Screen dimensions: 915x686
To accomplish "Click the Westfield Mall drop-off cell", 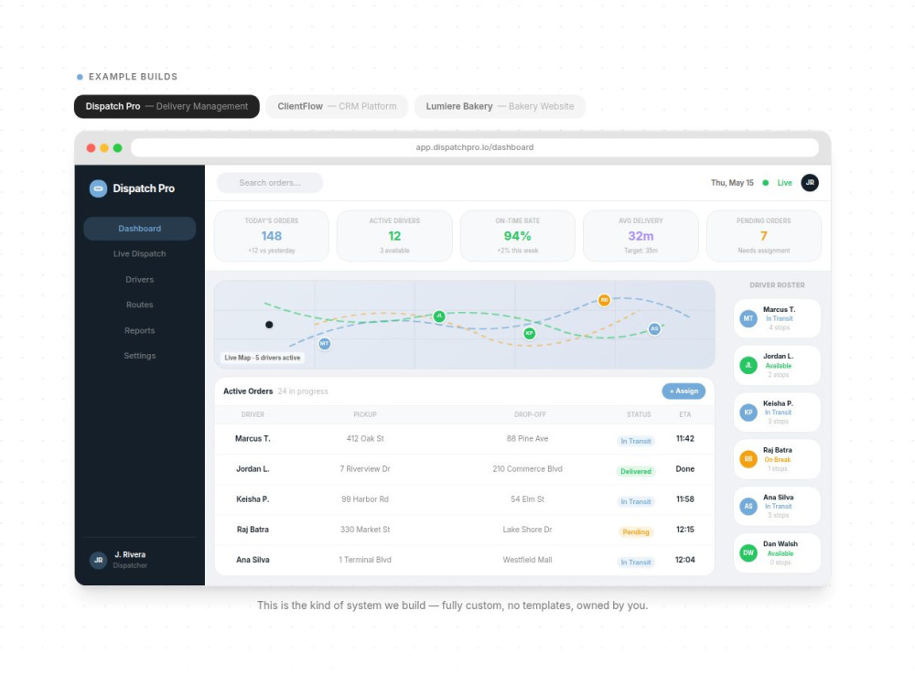I will pos(528,560).
